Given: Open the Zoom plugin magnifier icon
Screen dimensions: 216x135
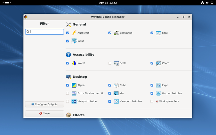Looking at the screenshot, I should (158, 63).
